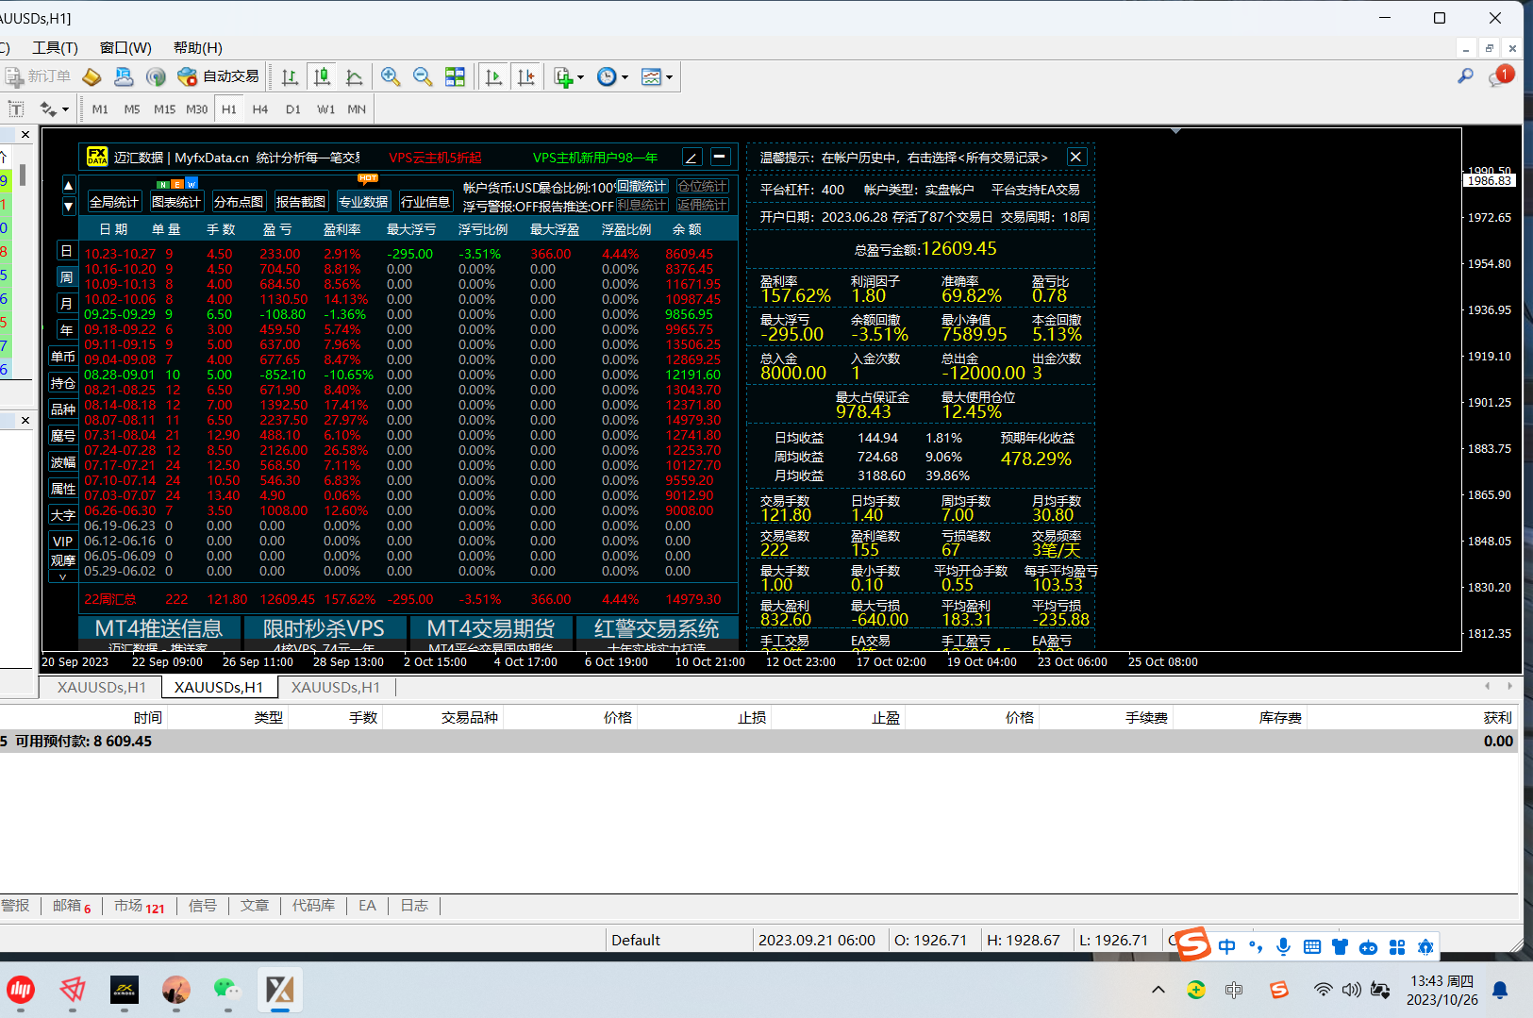Expand sidebar with small v chevron below 观摩
This screenshot has height=1018, width=1533.
[63, 576]
